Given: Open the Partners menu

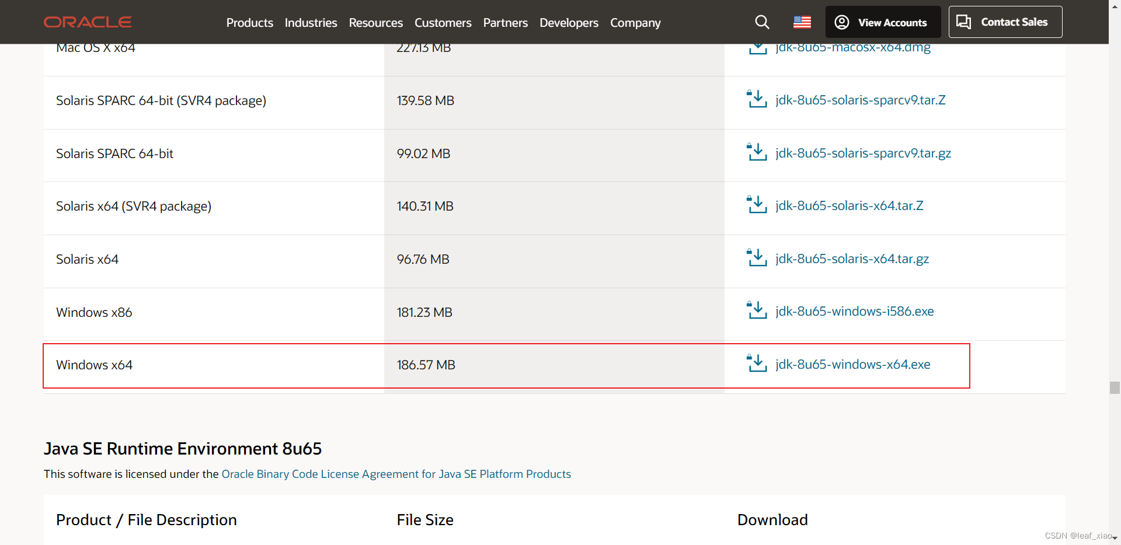Looking at the screenshot, I should [x=505, y=23].
